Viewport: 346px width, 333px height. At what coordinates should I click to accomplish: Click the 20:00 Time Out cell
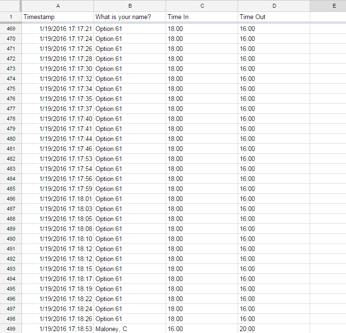tap(274, 329)
